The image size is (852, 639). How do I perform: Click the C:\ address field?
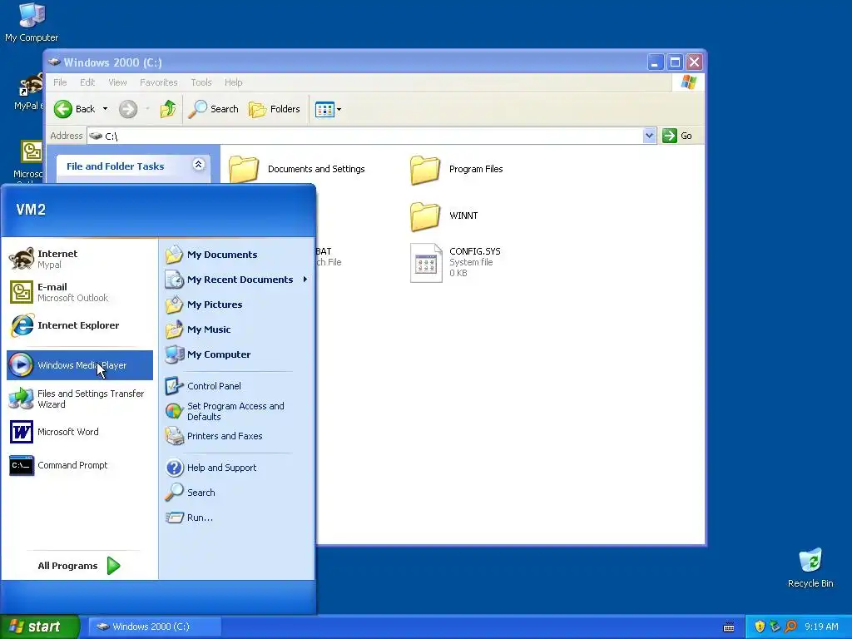(364, 136)
